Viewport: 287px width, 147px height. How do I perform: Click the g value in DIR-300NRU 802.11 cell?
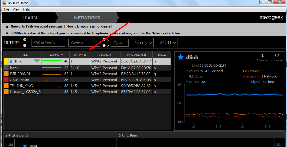155,74
